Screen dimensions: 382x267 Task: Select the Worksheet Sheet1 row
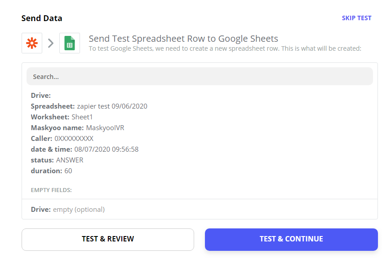click(62, 117)
